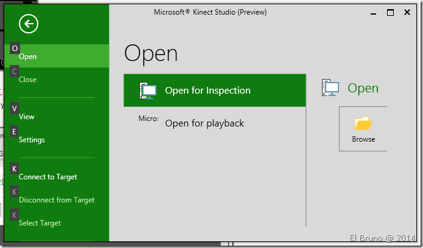Click the "V" key tip badge above View
Viewport: 423px width, 248px height.
pos(15,108)
